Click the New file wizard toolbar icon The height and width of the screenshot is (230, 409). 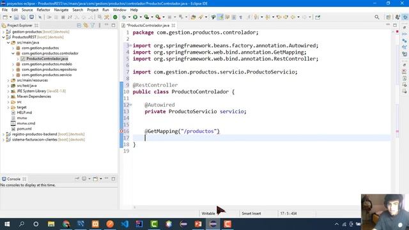(5, 17)
